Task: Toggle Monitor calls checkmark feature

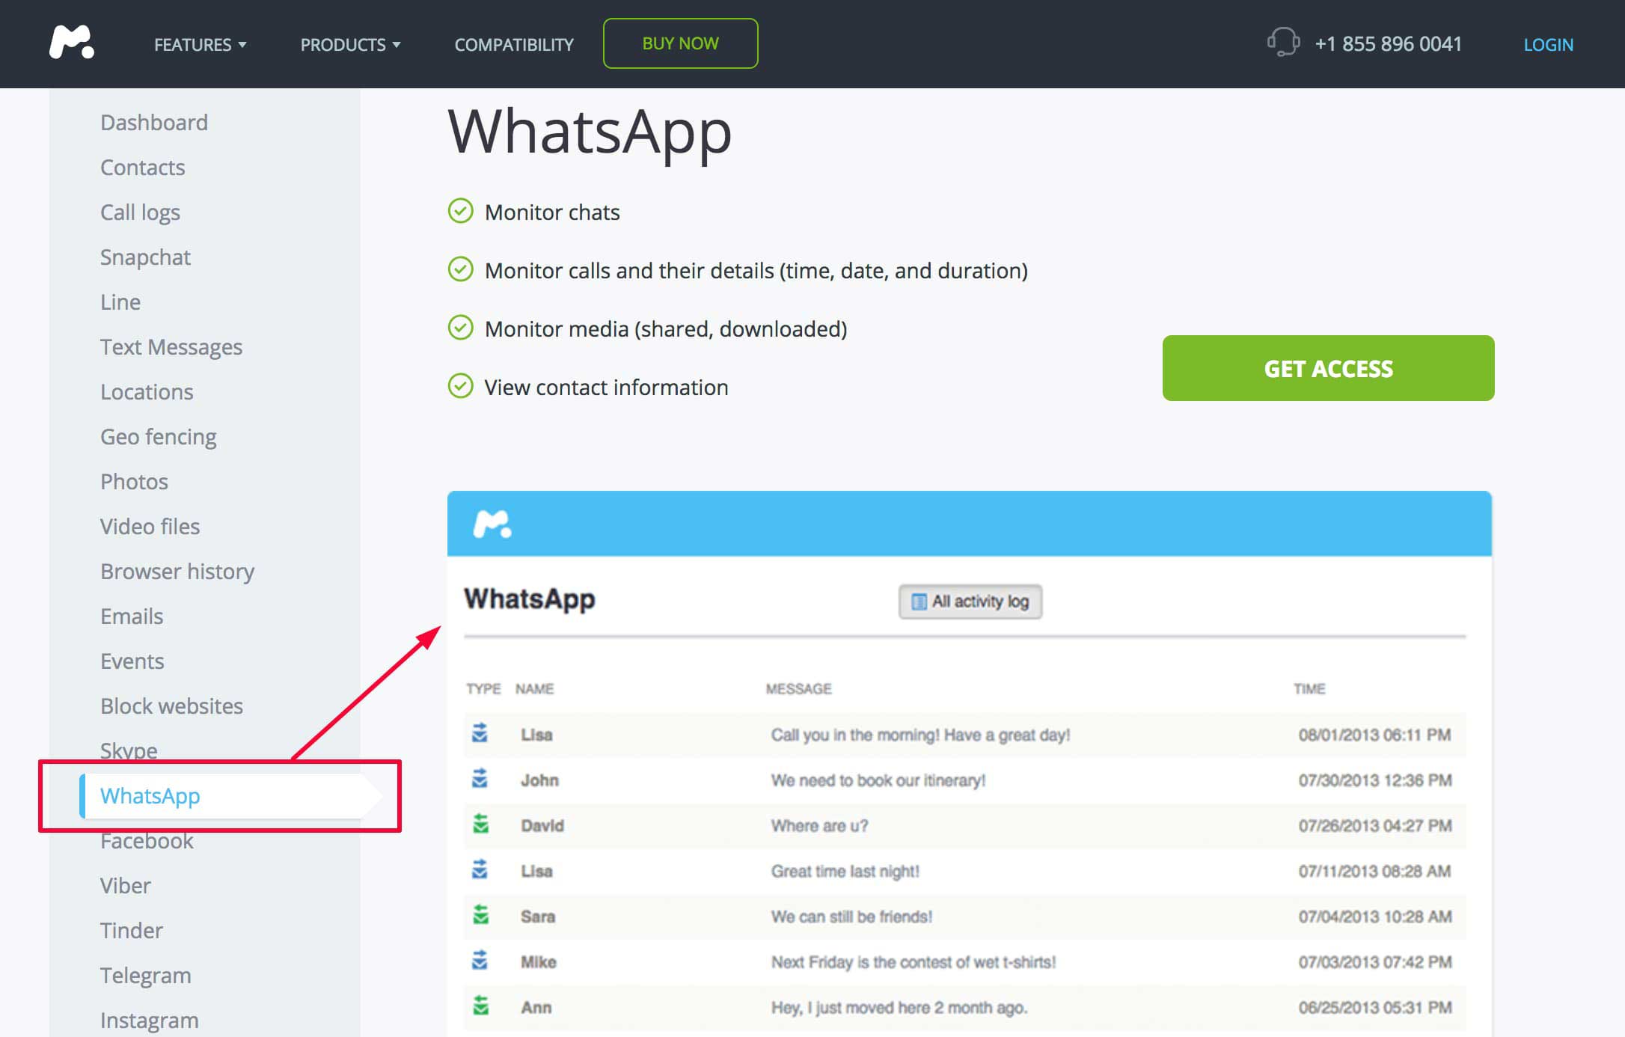Action: click(461, 271)
